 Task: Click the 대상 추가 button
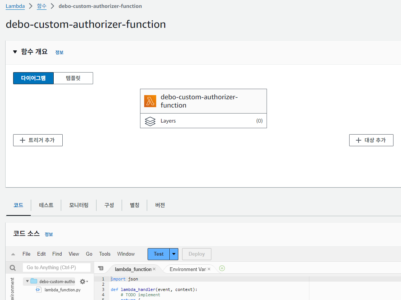tap(371, 140)
